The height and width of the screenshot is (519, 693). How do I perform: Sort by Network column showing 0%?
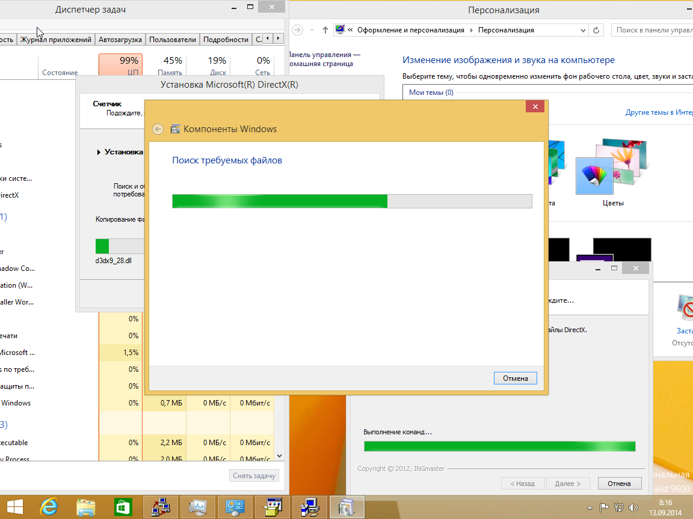tap(252, 65)
